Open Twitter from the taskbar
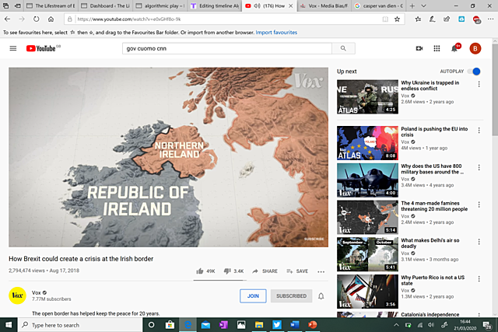This screenshot has width=498, height=332. tap(277, 325)
